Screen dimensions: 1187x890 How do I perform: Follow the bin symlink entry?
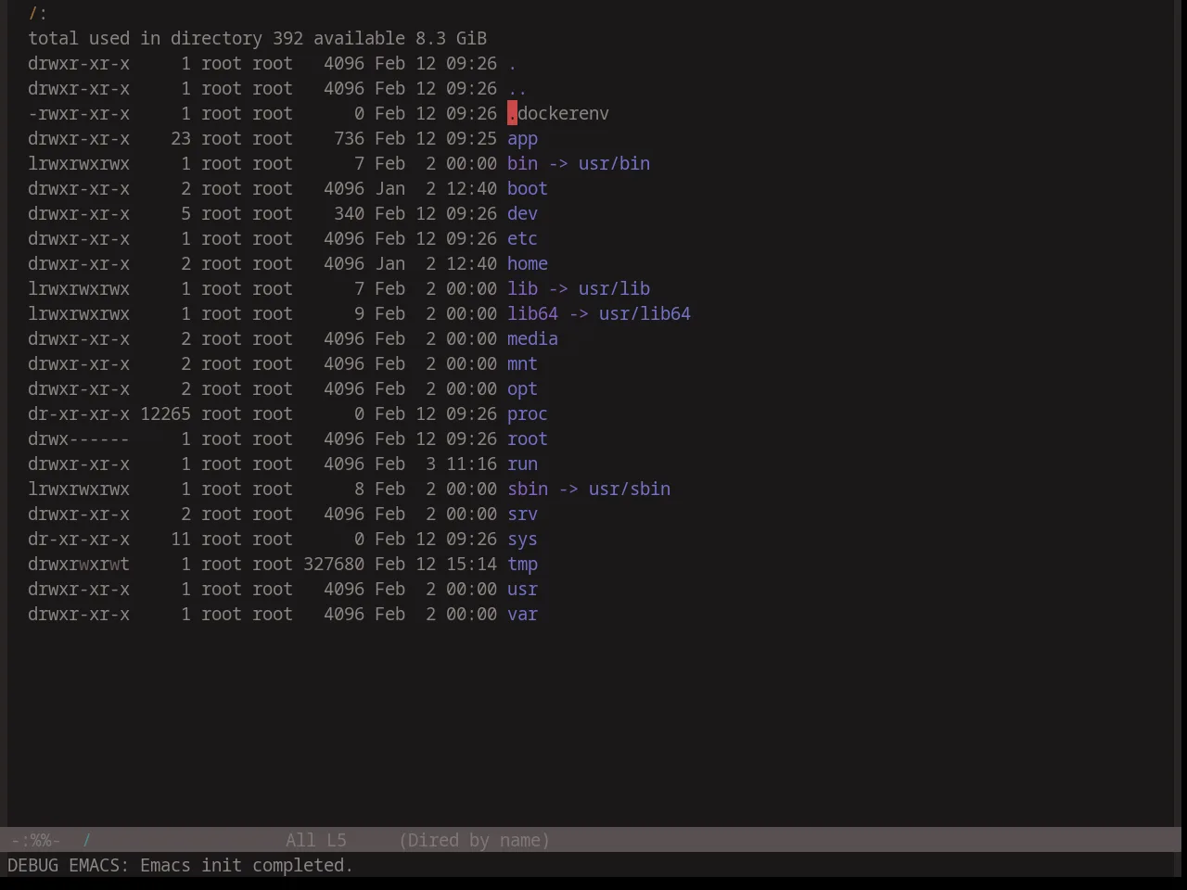522,163
